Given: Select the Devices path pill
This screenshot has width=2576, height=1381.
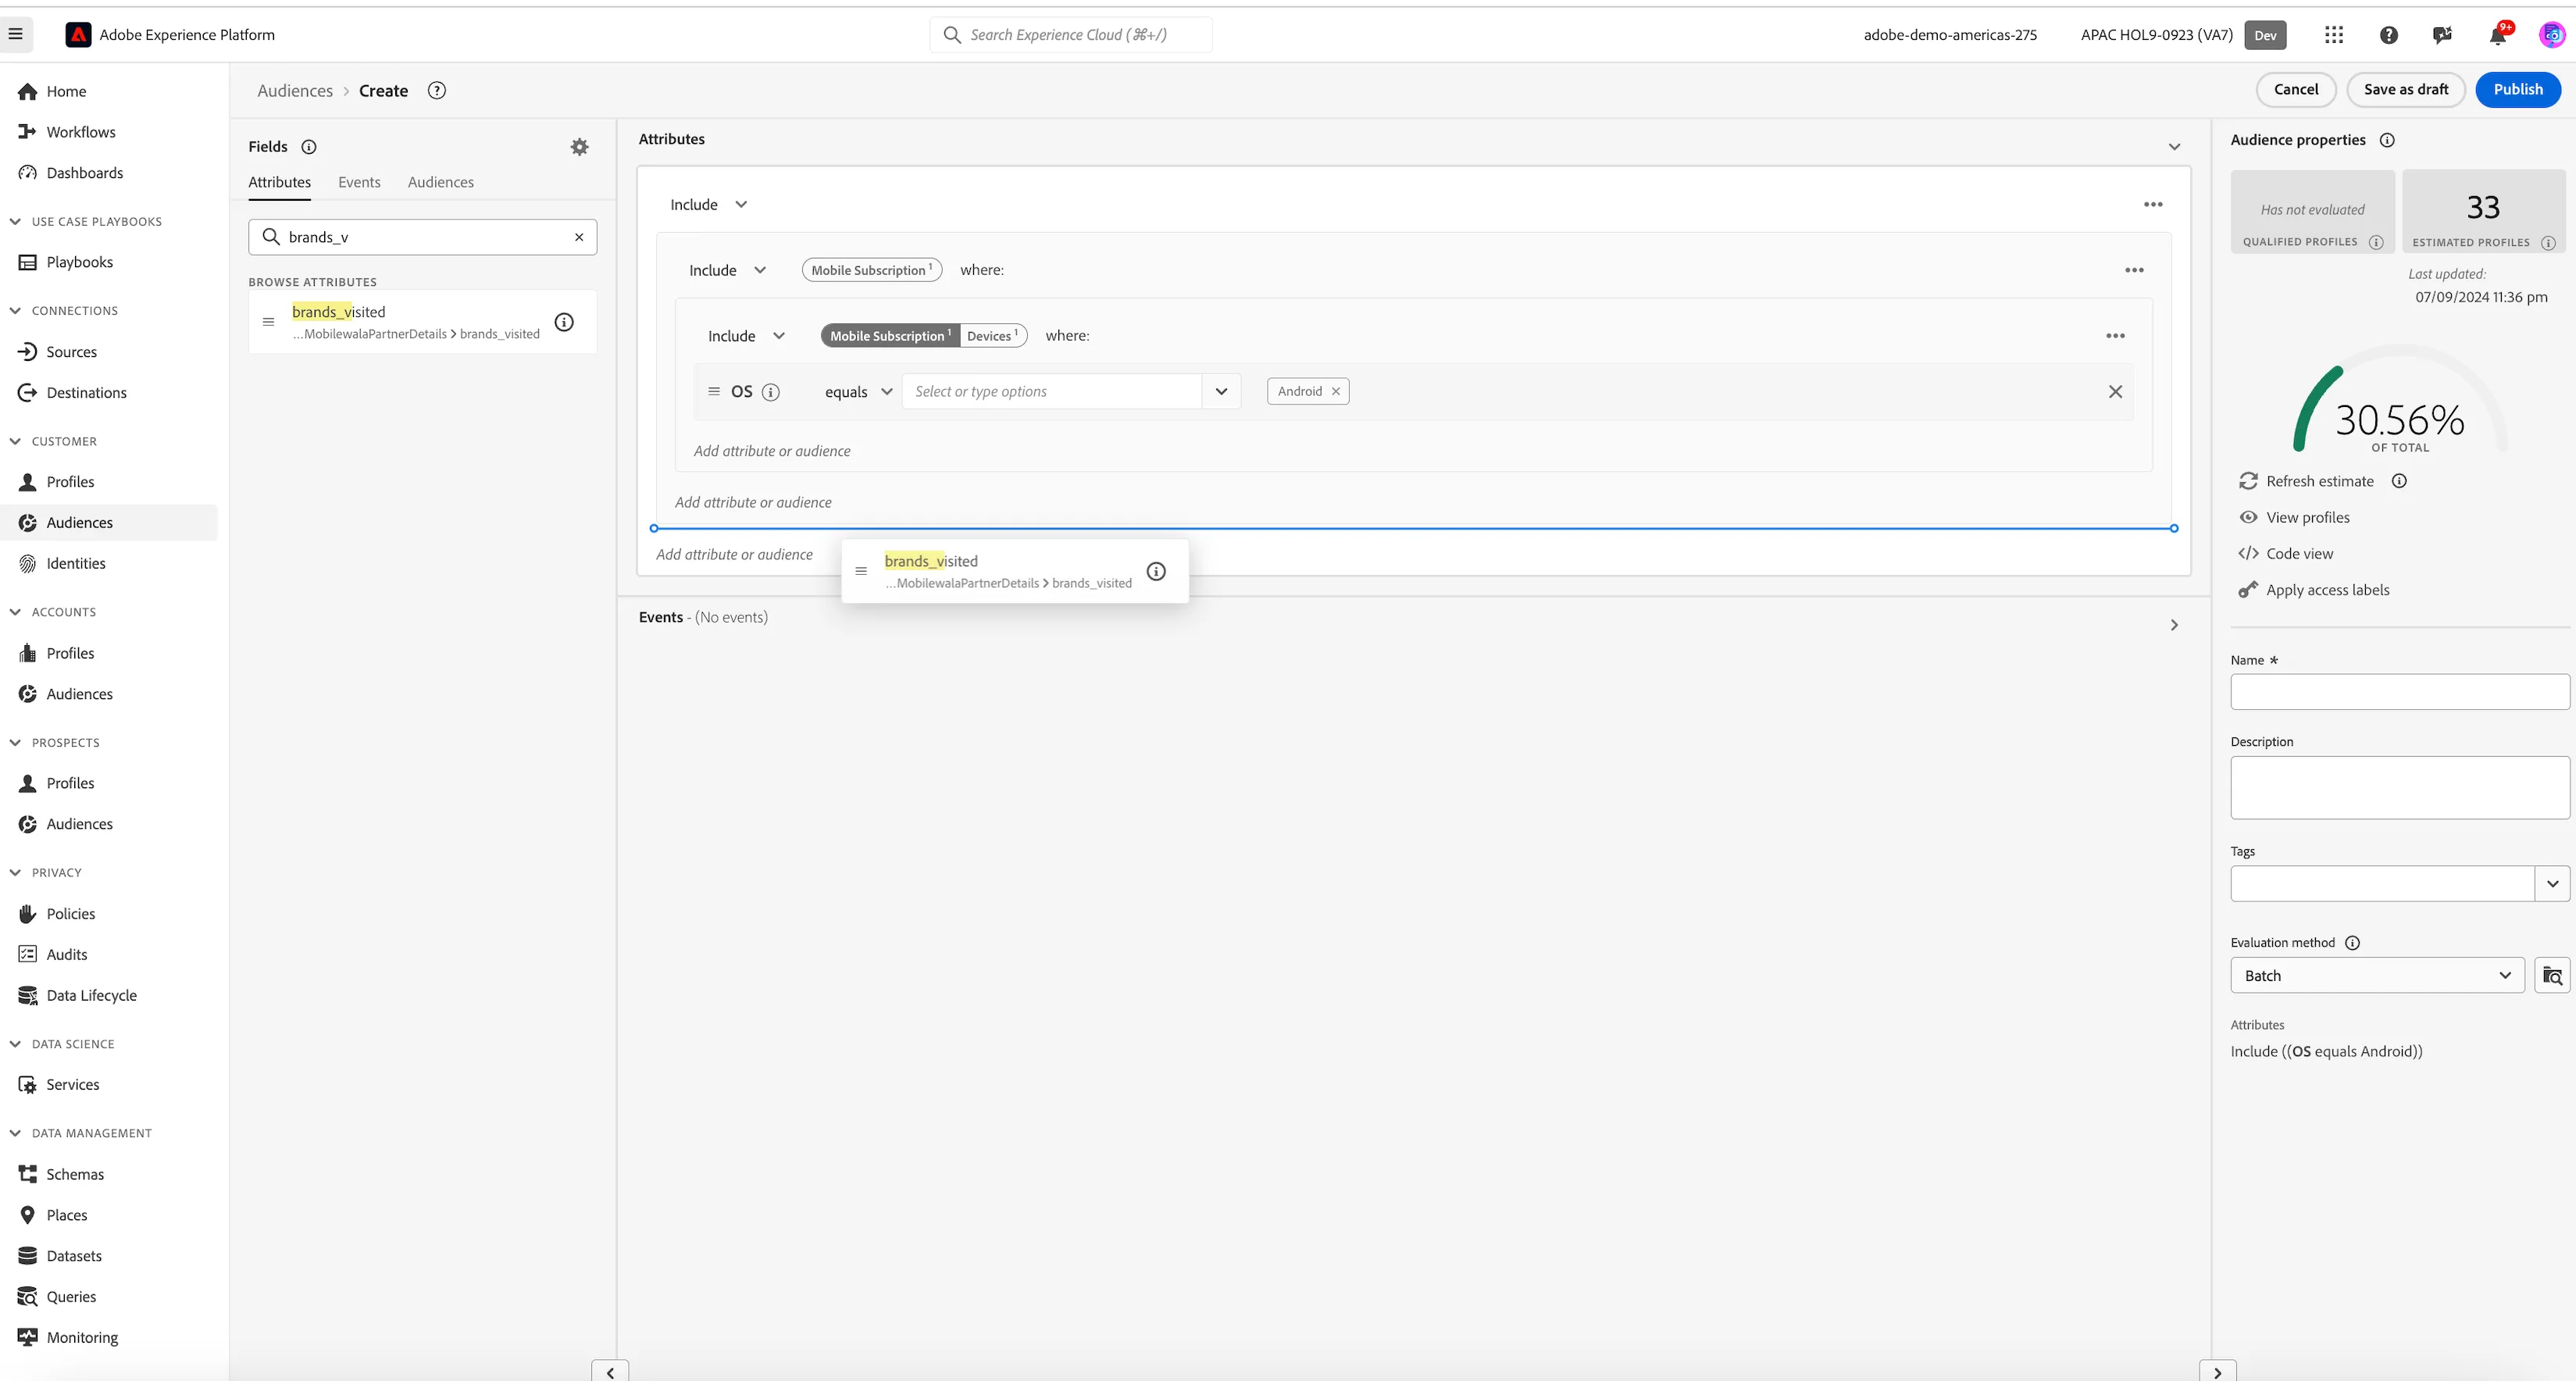Looking at the screenshot, I should [992, 336].
